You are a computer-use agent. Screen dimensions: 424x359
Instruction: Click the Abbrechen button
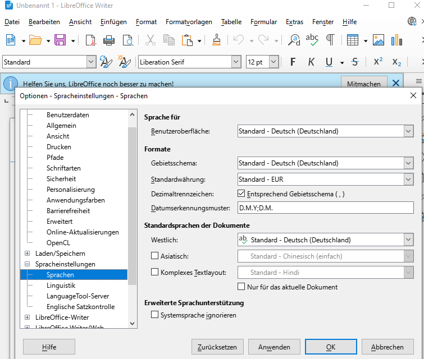pyautogui.click(x=387, y=347)
